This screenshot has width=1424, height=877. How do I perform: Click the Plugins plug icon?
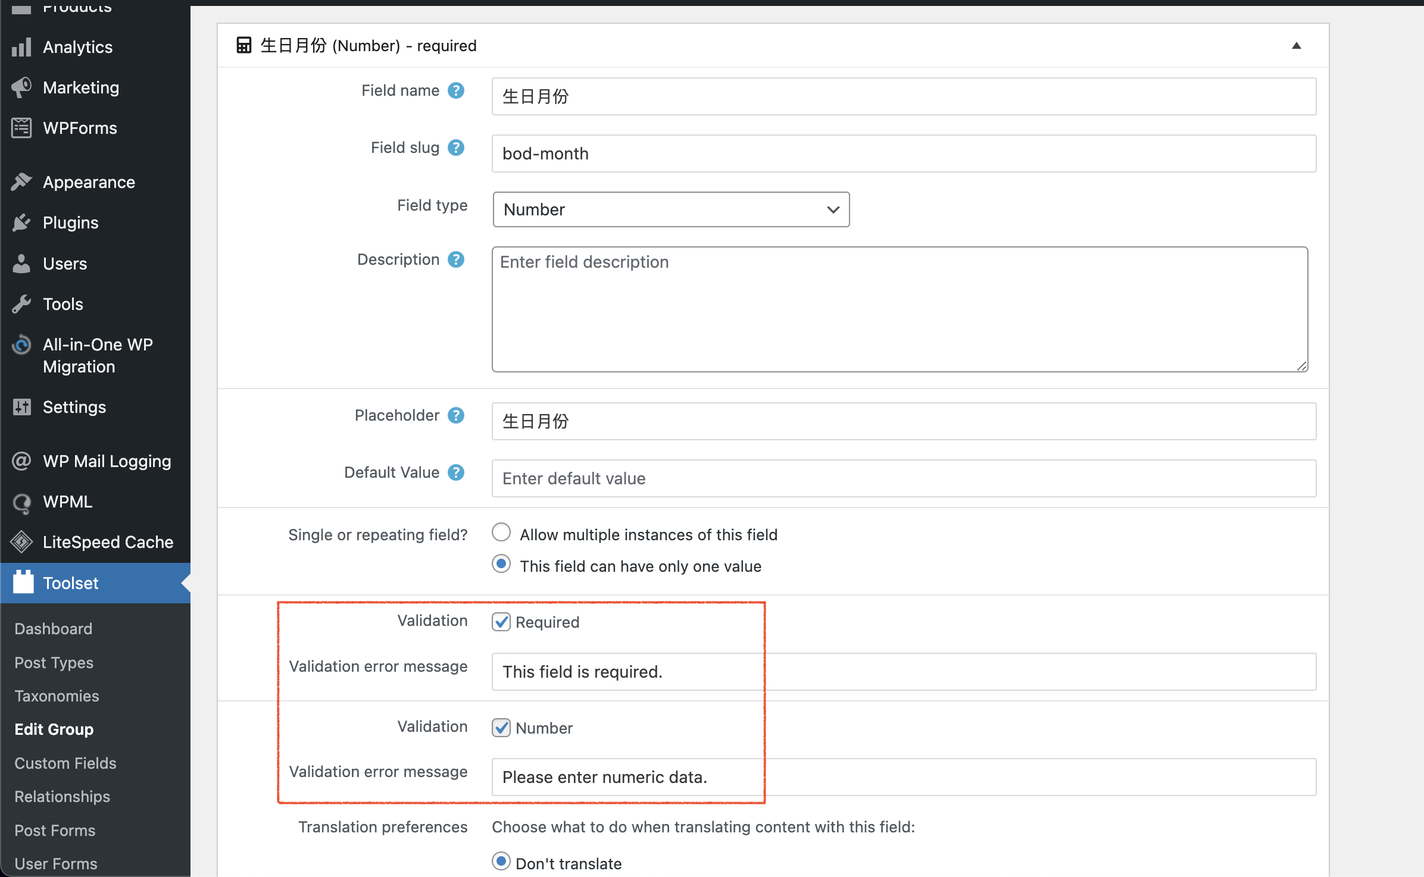21,223
